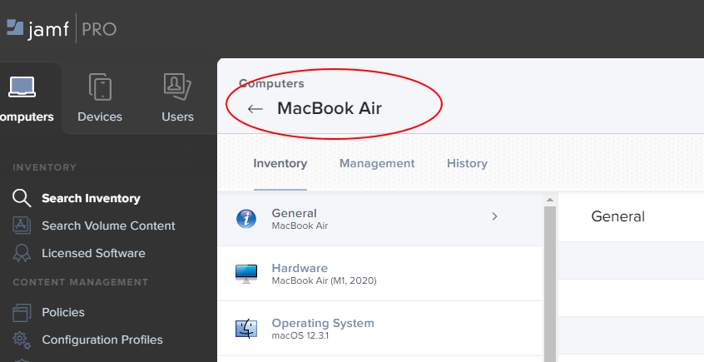Click the category list scroll up arrow
This screenshot has height=362, width=704.
coord(550,200)
